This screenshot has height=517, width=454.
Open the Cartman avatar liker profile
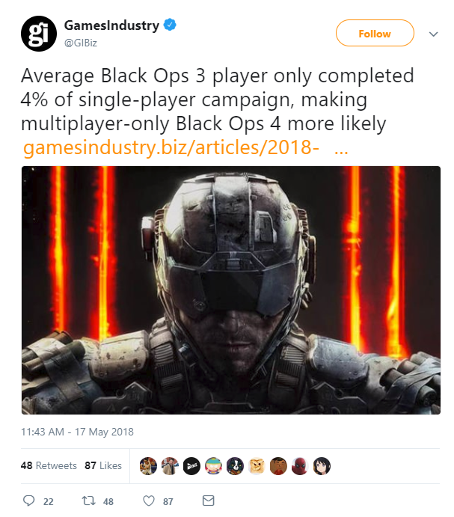(x=213, y=466)
